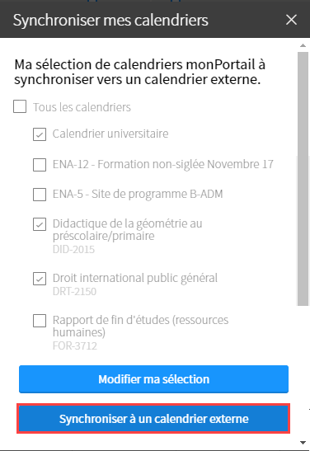Check ENA-12 Formation non-siglée Novembre 17
Image resolution: width=310 pixels, height=451 pixels.
[40, 165]
